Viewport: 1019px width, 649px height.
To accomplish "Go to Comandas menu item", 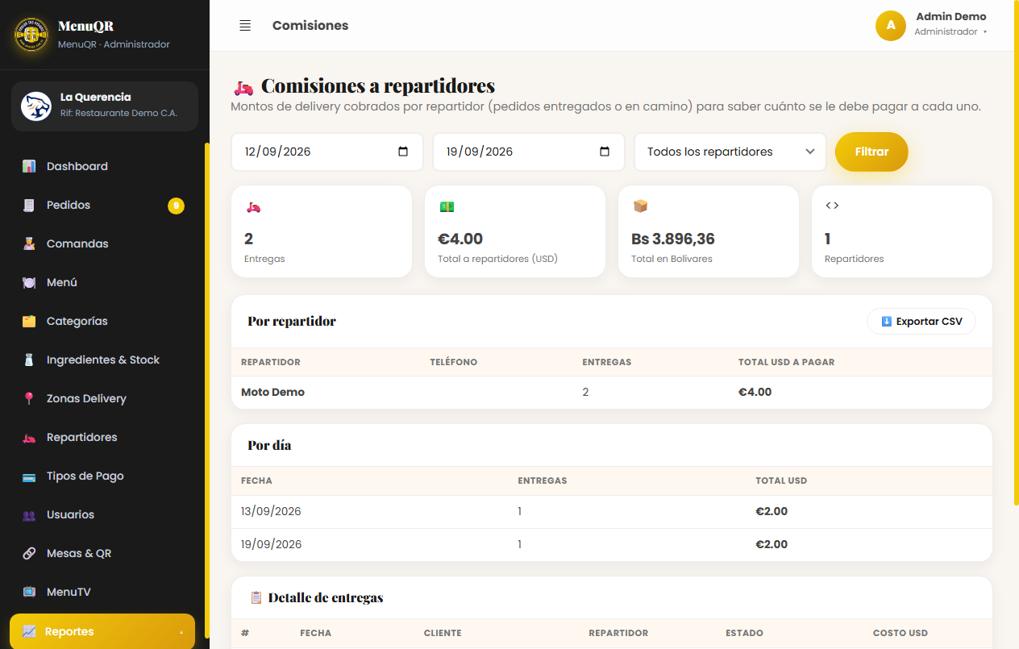I will (102, 243).
